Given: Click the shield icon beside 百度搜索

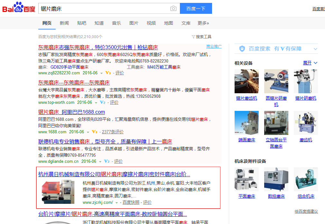Looking at the screenshot, I should pos(242,49).
